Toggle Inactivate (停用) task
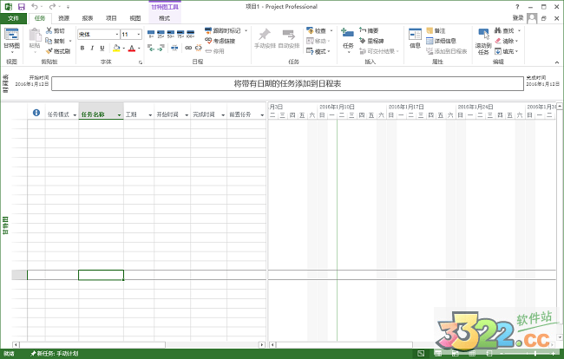 click(214, 51)
